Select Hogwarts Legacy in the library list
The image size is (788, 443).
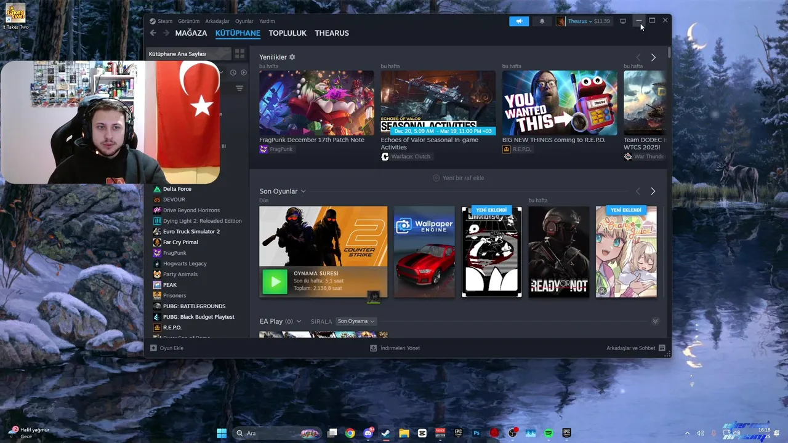[x=185, y=263]
